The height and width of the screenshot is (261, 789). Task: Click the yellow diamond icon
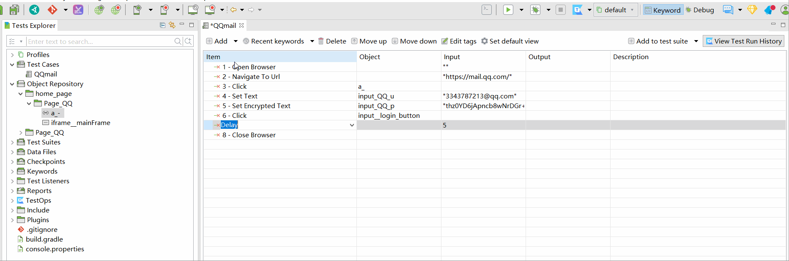(x=752, y=10)
